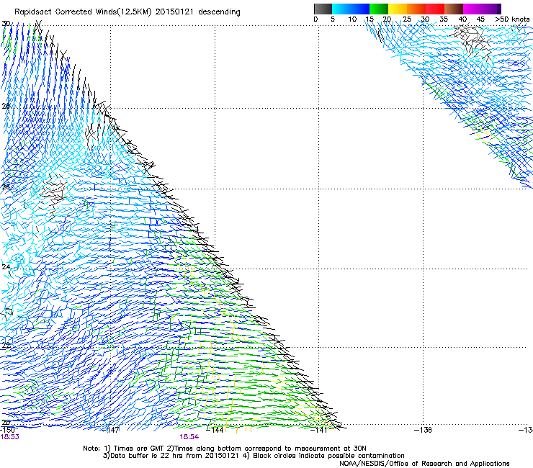Click the legend label "20"
This screenshot has height=468, width=533.
point(387,19)
